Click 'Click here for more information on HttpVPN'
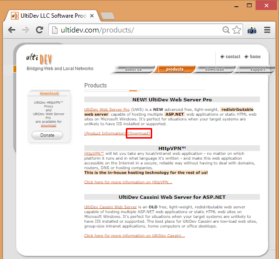279x259 pixels. 128,182
